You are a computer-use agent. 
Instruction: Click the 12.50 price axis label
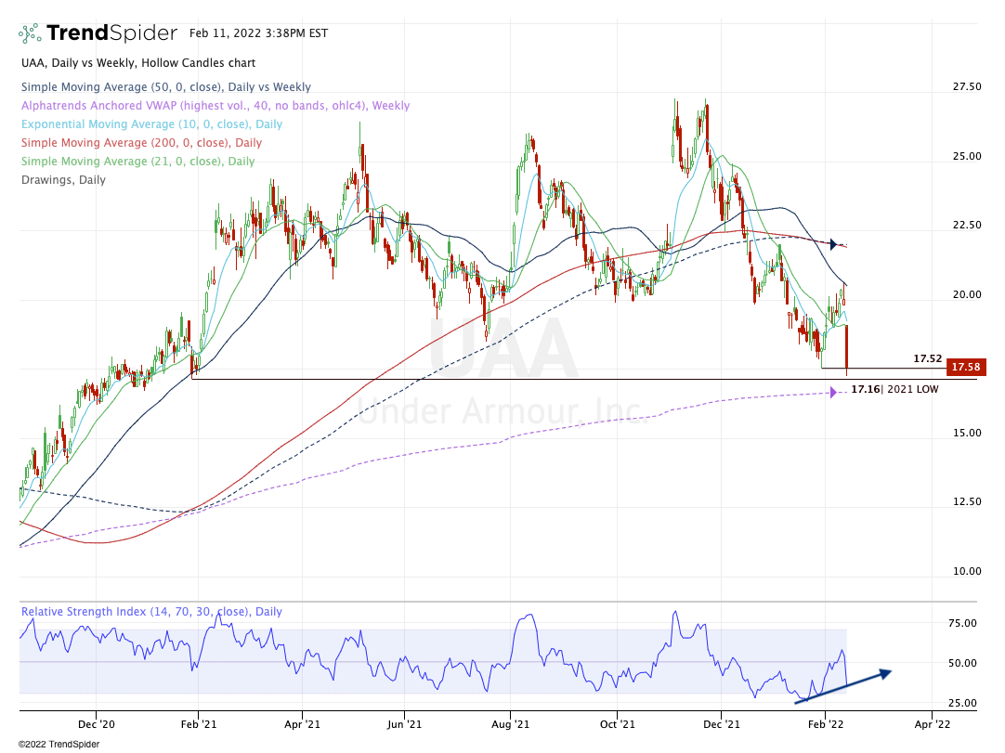967,501
